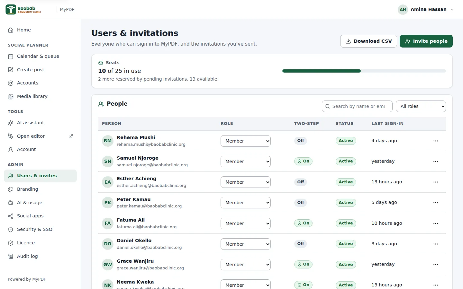Click Daniel Okello's DO avatar
The width and height of the screenshot is (463, 289).
pyautogui.click(x=108, y=244)
